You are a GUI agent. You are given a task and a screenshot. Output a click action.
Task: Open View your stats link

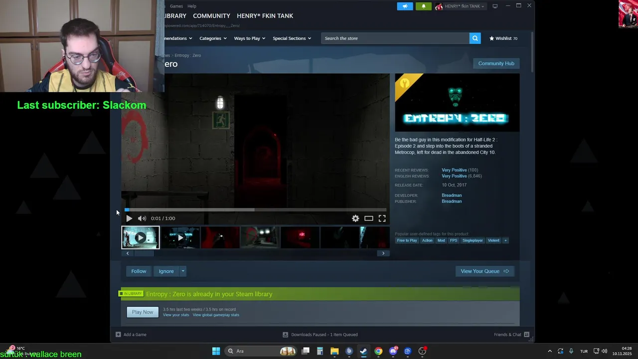click(x=176, y=315)
